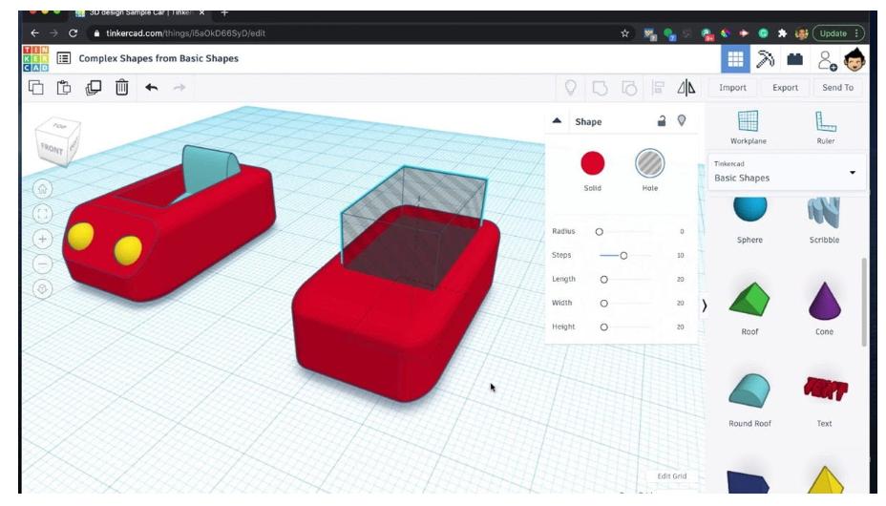This screenshot has width=886, height=506.
Task: Collapse the Shape inspector panel
Action: pos(558,121)
